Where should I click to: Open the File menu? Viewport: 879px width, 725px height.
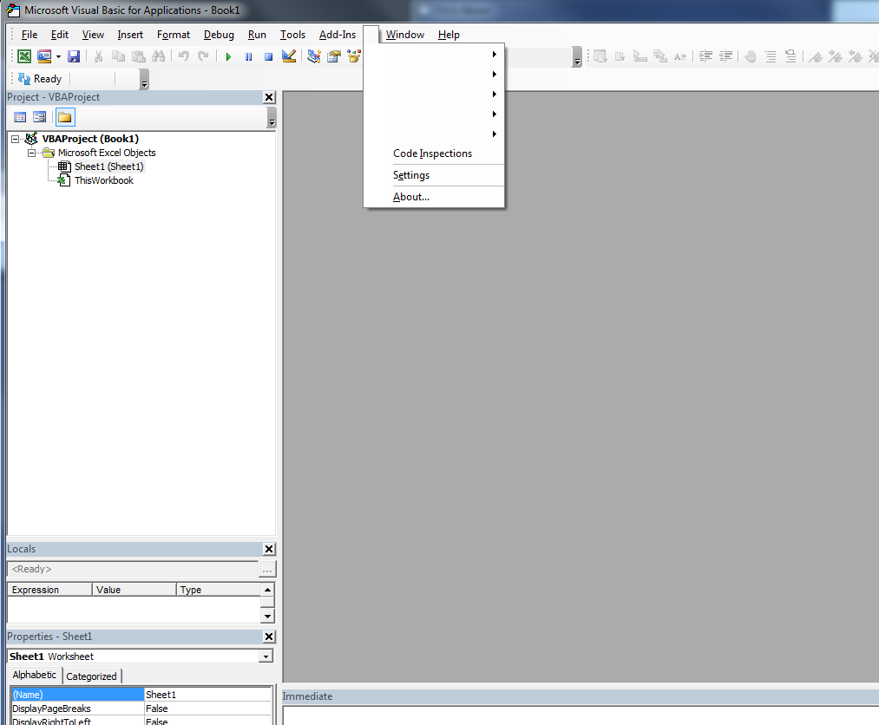click(x=30, y=35)
